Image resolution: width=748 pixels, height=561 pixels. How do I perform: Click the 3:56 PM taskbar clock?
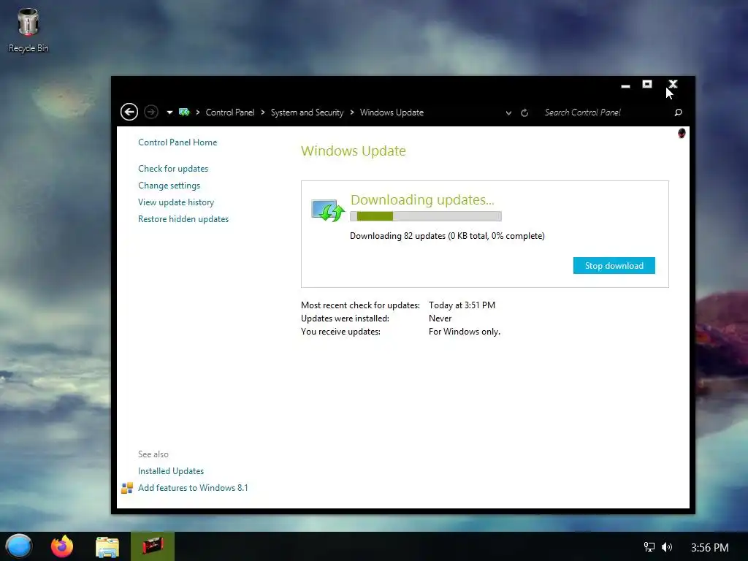709,547
